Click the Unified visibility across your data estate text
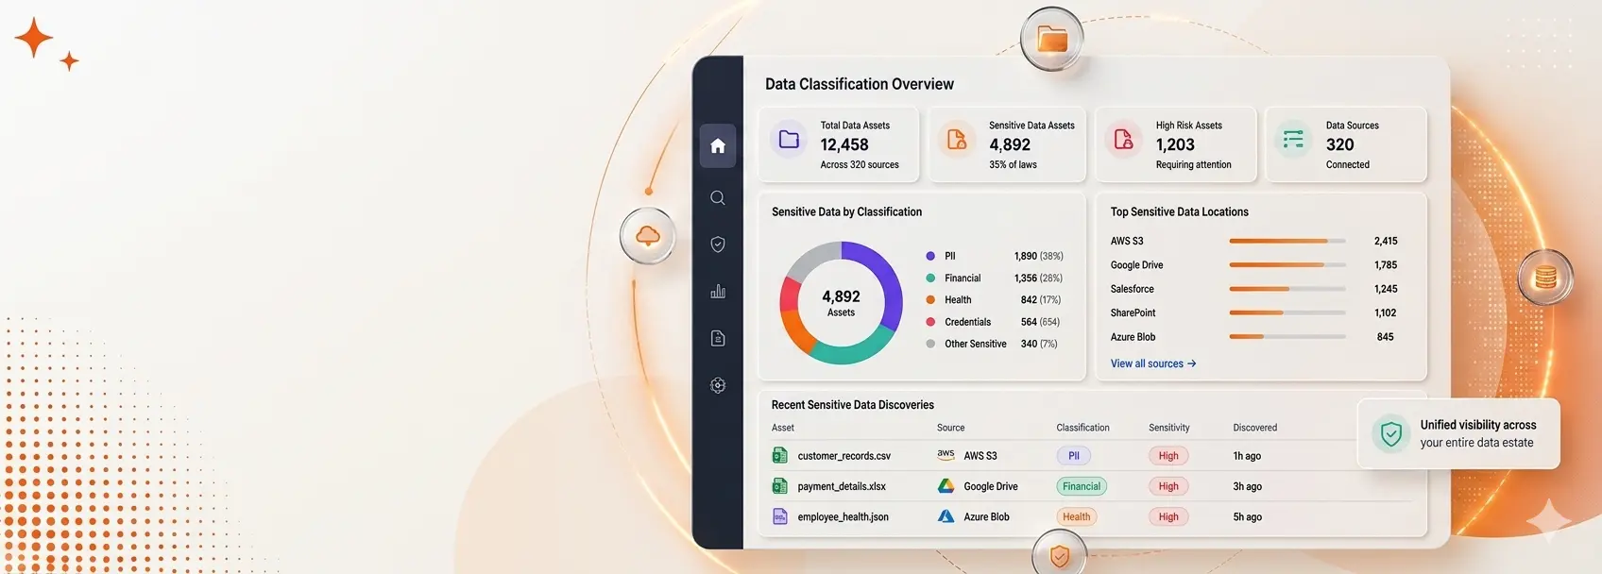The height and width of the screenshot is (574, 1602). coord(1477,433)
